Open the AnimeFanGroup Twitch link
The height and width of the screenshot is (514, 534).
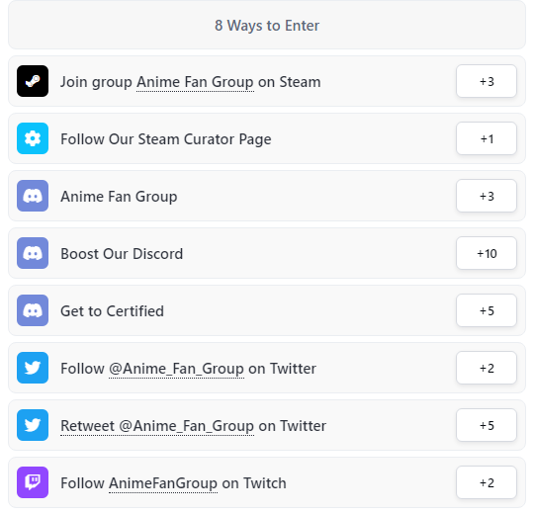coord(163,483)
